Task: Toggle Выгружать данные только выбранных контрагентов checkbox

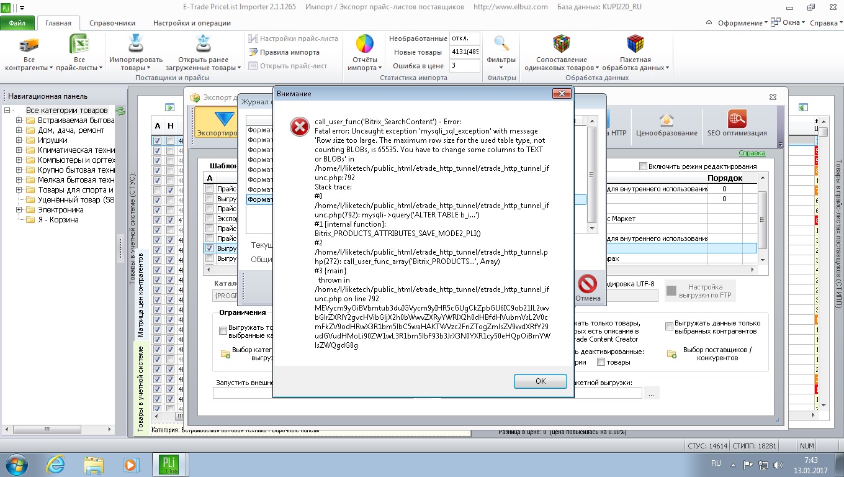Action: pos(669,326)
